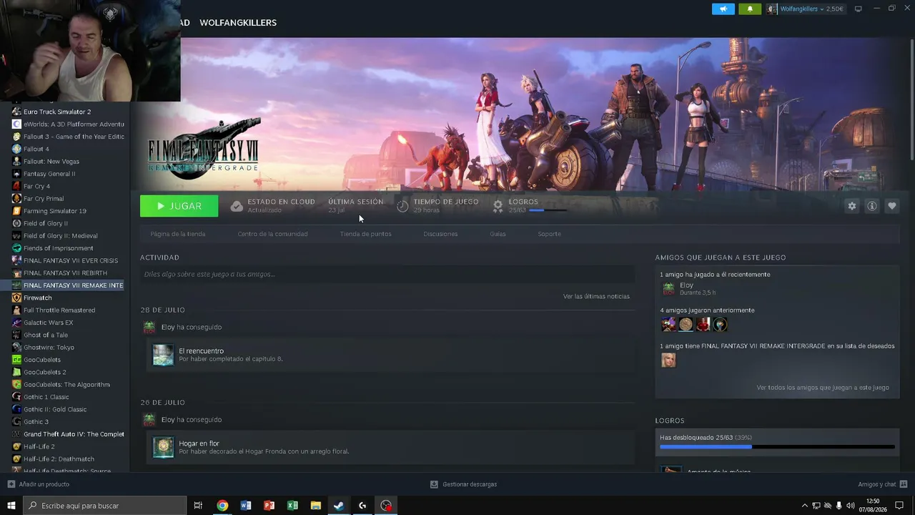
Task: Open Microsoft Word from the taskbar
Action: coord(246,506)
